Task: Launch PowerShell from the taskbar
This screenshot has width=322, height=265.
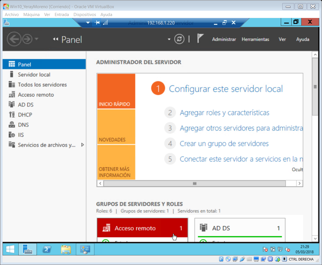Action: pos(47,249)
